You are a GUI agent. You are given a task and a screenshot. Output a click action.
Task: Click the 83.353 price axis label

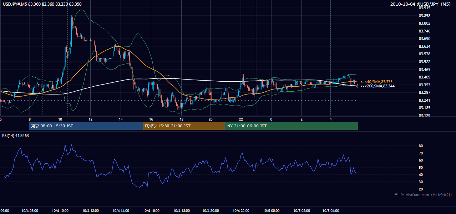[x=424, y=85]
